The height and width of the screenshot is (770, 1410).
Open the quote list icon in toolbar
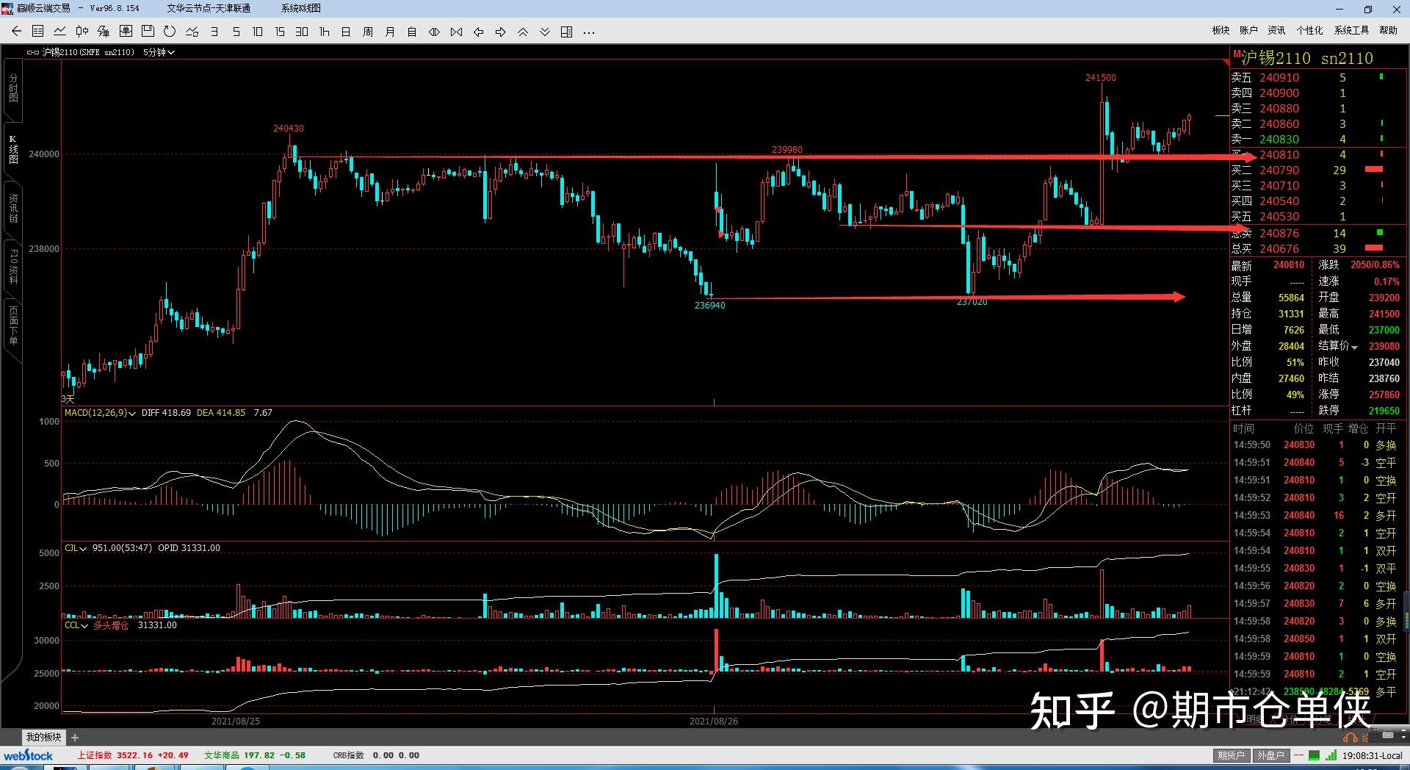tap(38, 32)
